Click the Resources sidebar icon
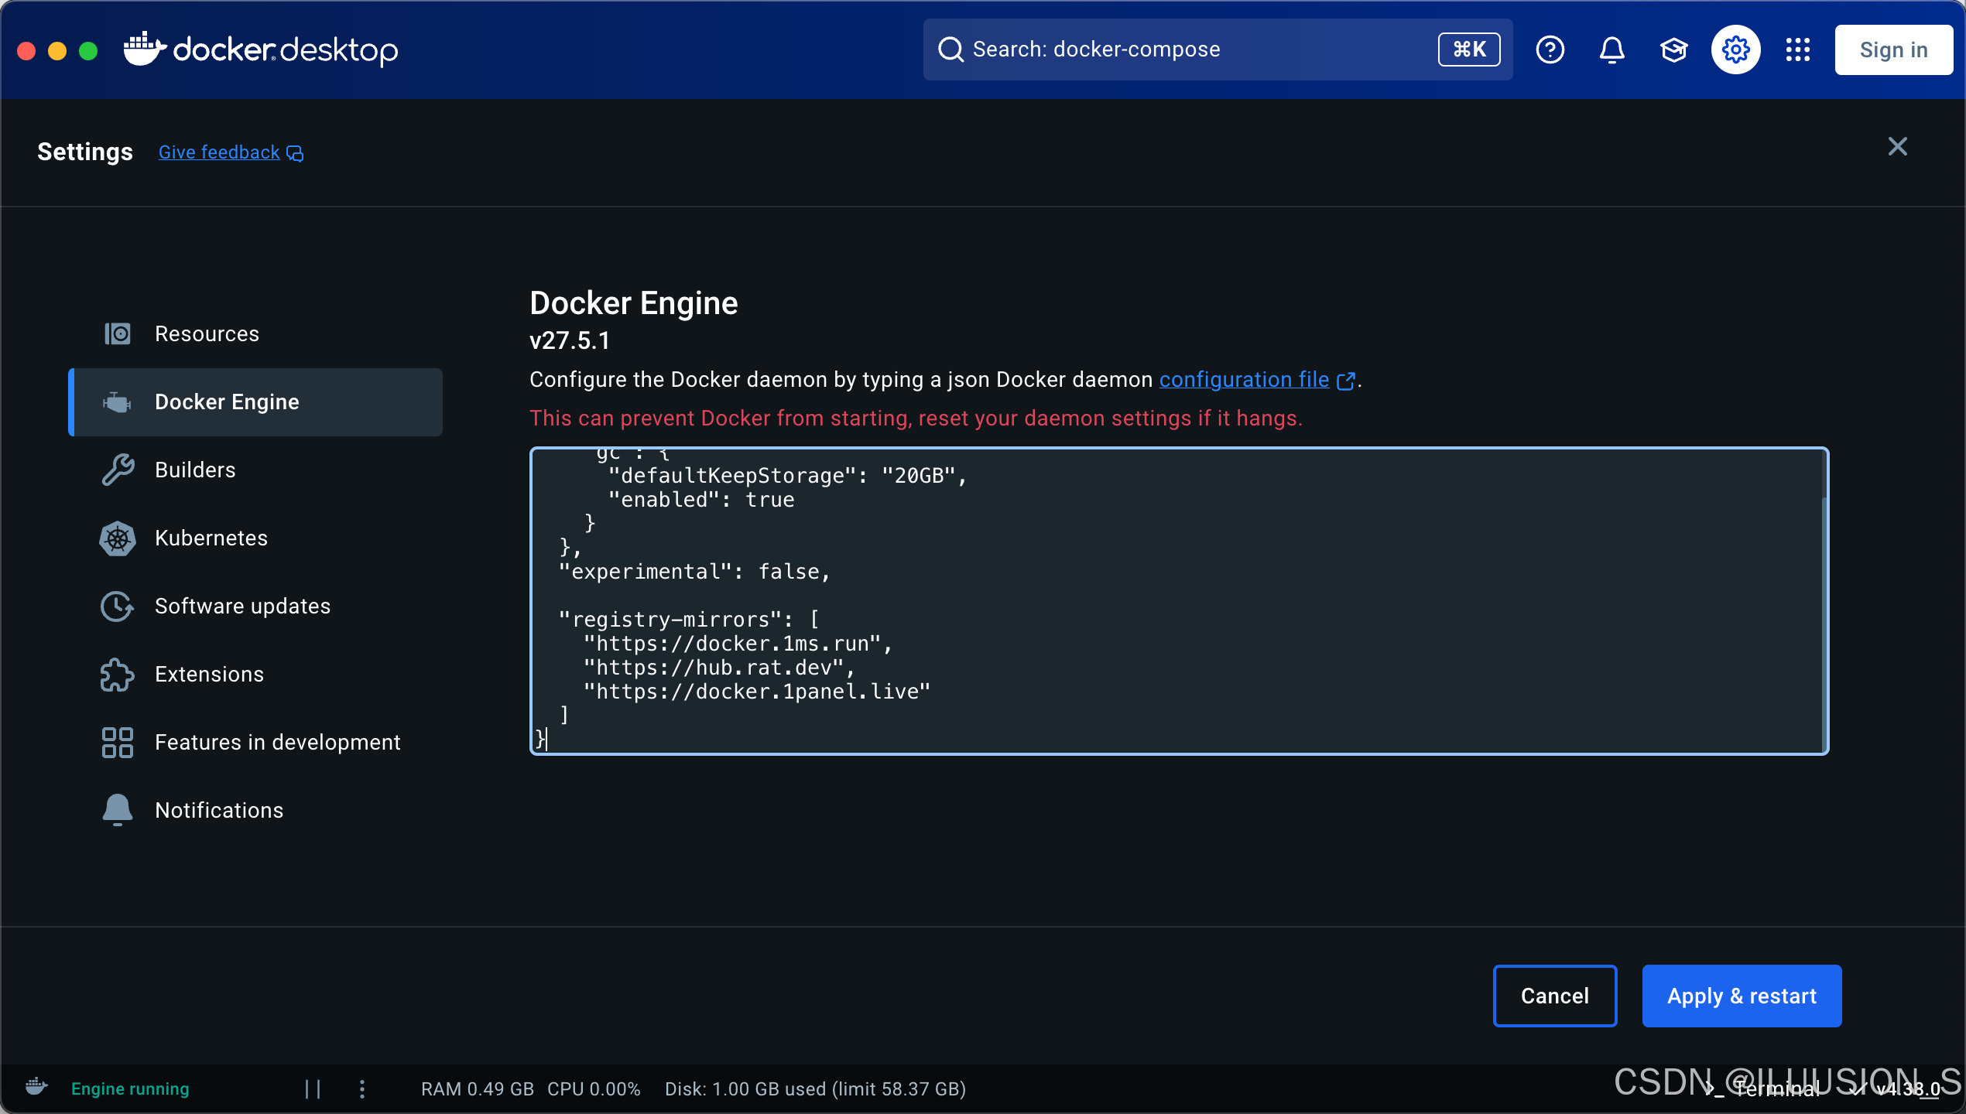1966x1114 pixels. [118, 334]
